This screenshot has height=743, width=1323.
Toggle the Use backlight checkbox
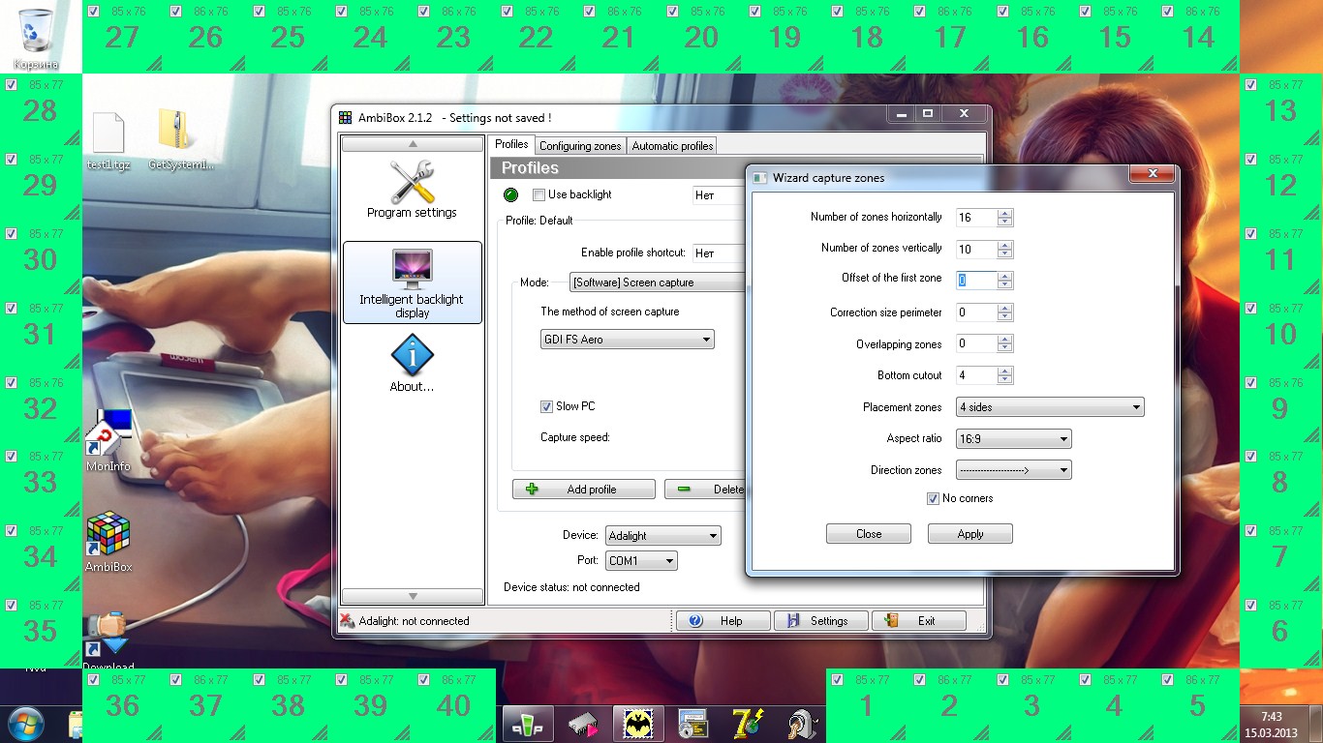coord(538,194)
